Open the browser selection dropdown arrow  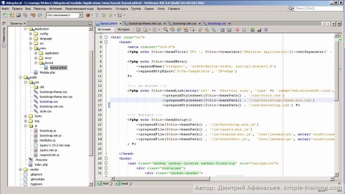pyautogui.click(x=92, y=15)
